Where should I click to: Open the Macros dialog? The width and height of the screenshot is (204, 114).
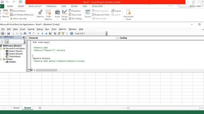click(6, 14)
